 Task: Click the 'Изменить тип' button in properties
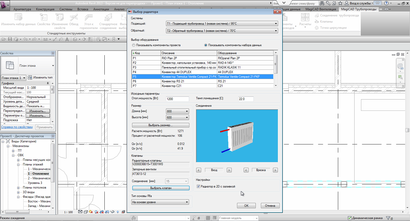[40, 78]
